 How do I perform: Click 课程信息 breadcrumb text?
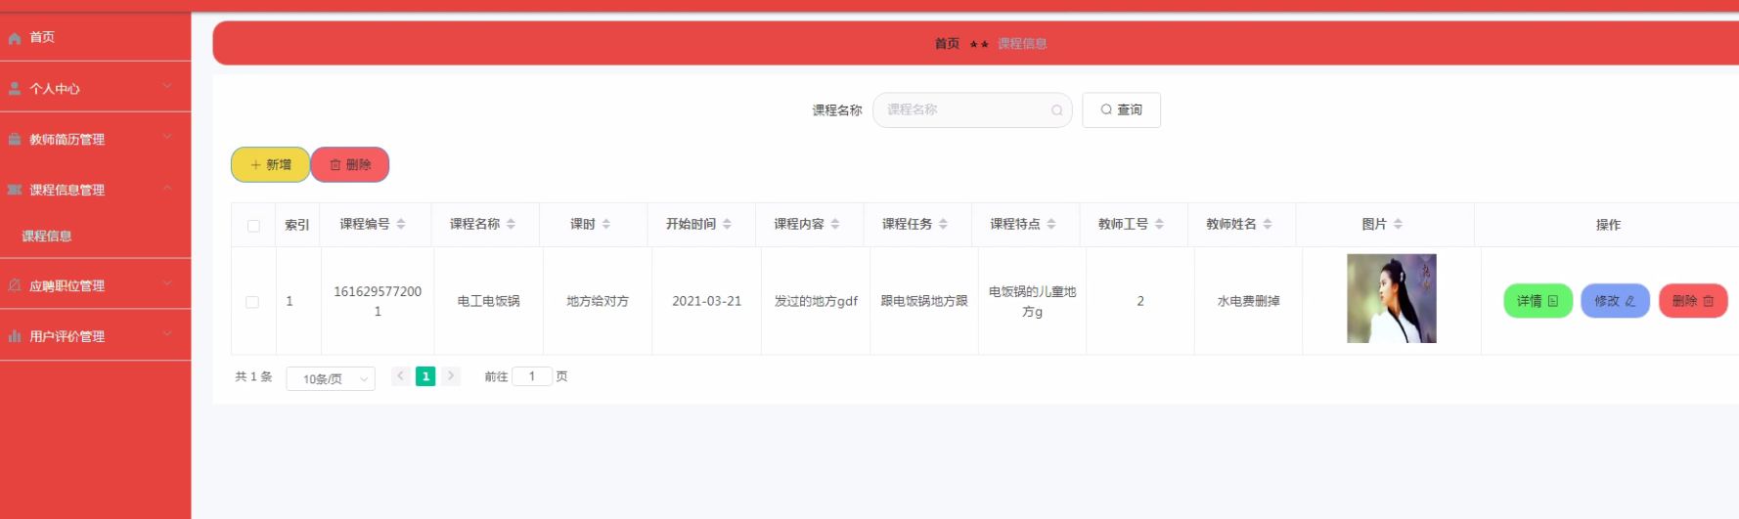[x=1022, y=44]
